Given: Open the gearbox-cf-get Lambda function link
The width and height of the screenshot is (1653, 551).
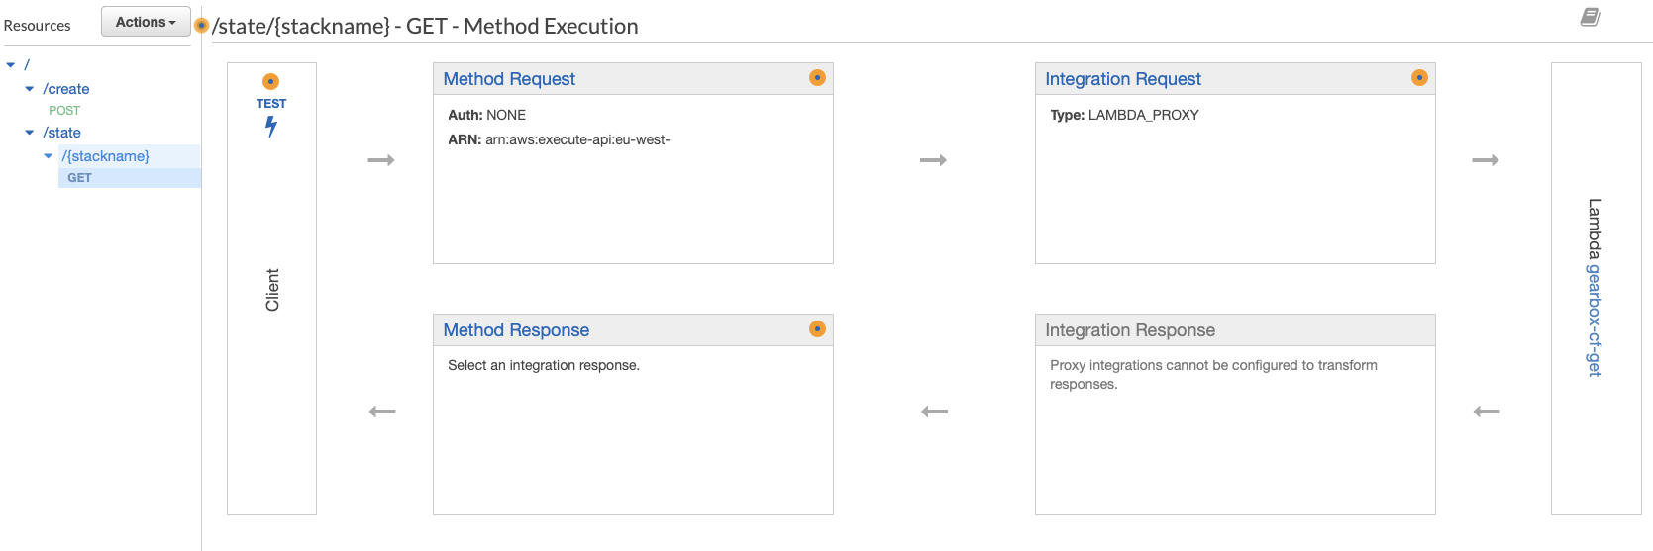Looking at the screenshot, I should [x=1595, y=320].
